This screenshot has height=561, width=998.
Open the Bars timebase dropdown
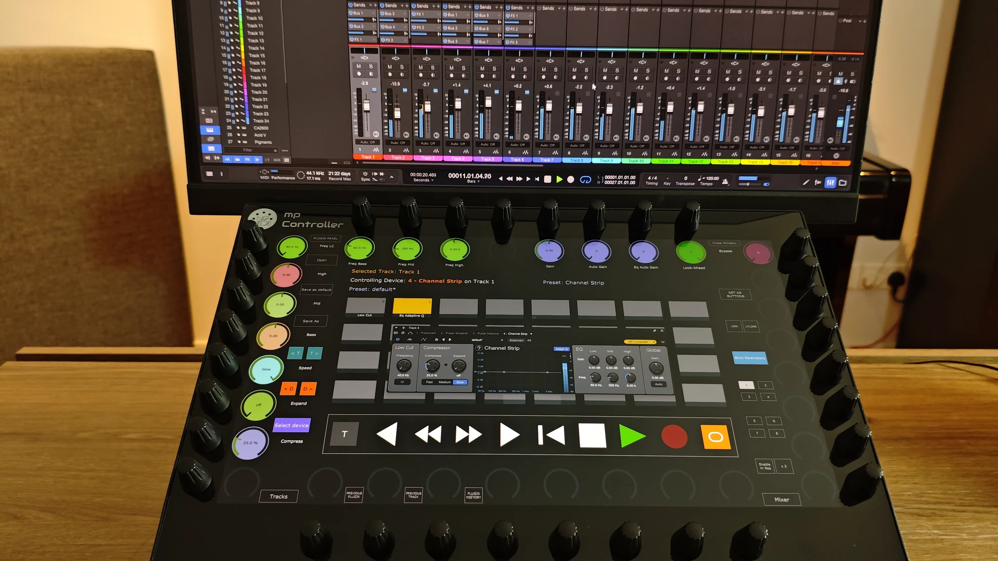coord(473,181)
